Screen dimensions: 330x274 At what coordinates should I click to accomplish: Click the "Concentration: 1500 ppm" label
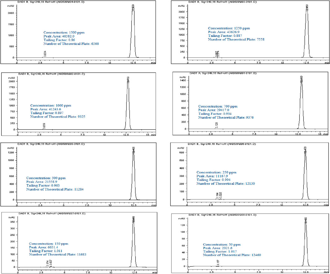(64, 33)
